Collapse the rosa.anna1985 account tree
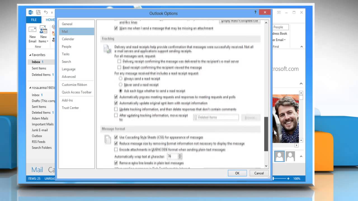 (x=30, y=88)
